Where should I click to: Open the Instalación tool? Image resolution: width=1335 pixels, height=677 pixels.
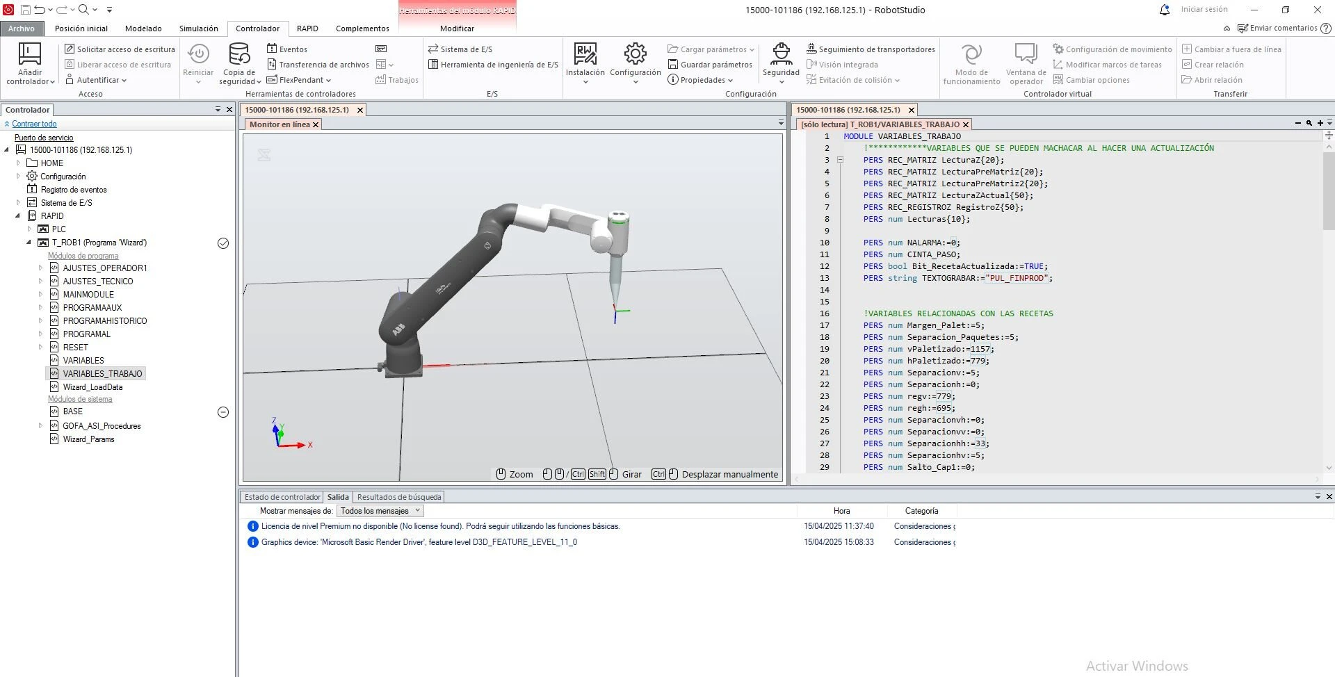pyautogui.click(x=585, y=63)
